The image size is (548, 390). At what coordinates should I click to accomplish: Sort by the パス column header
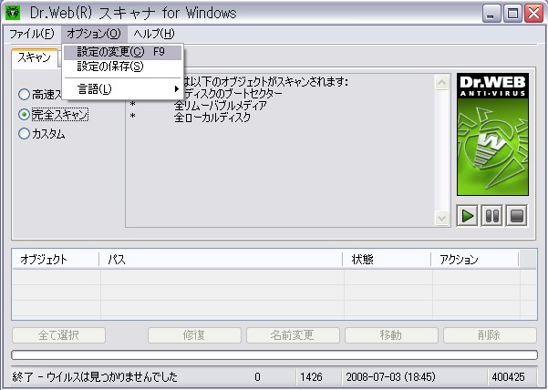(221, 260)
